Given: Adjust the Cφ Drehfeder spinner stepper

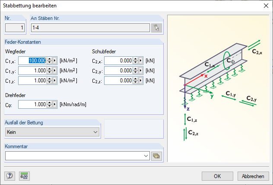Looking at the screenshot, I should 50,104.
